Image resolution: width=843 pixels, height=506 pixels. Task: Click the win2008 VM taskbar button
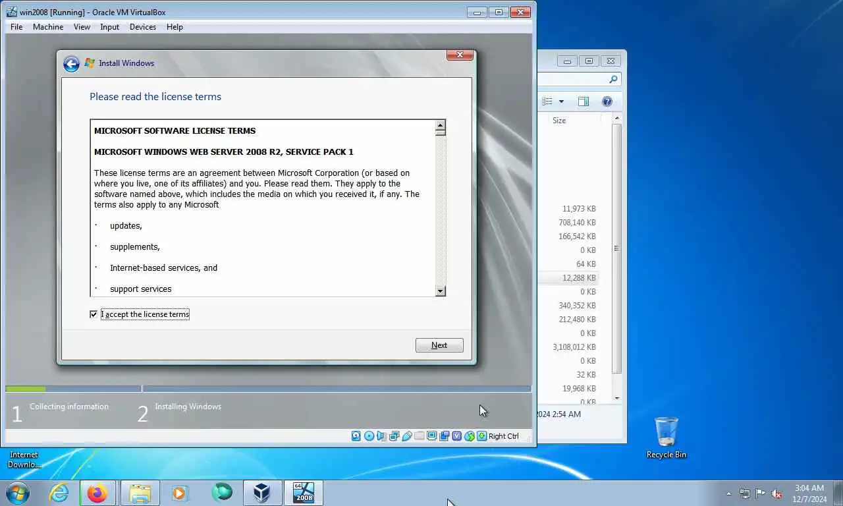pyautogui.click(x=303, y=493)
